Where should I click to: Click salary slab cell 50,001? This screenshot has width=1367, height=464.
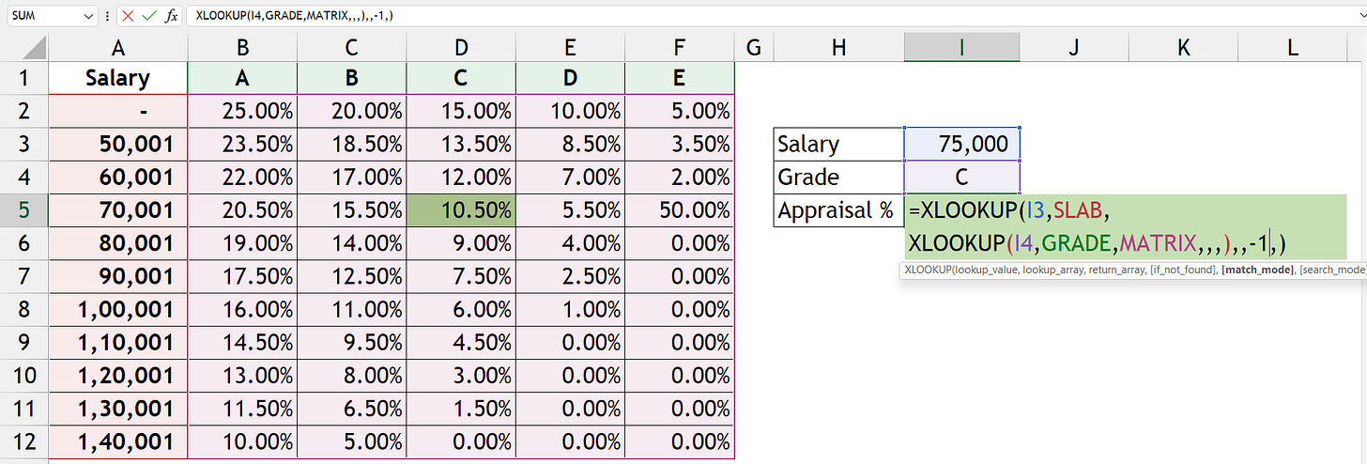coord(117,144)
